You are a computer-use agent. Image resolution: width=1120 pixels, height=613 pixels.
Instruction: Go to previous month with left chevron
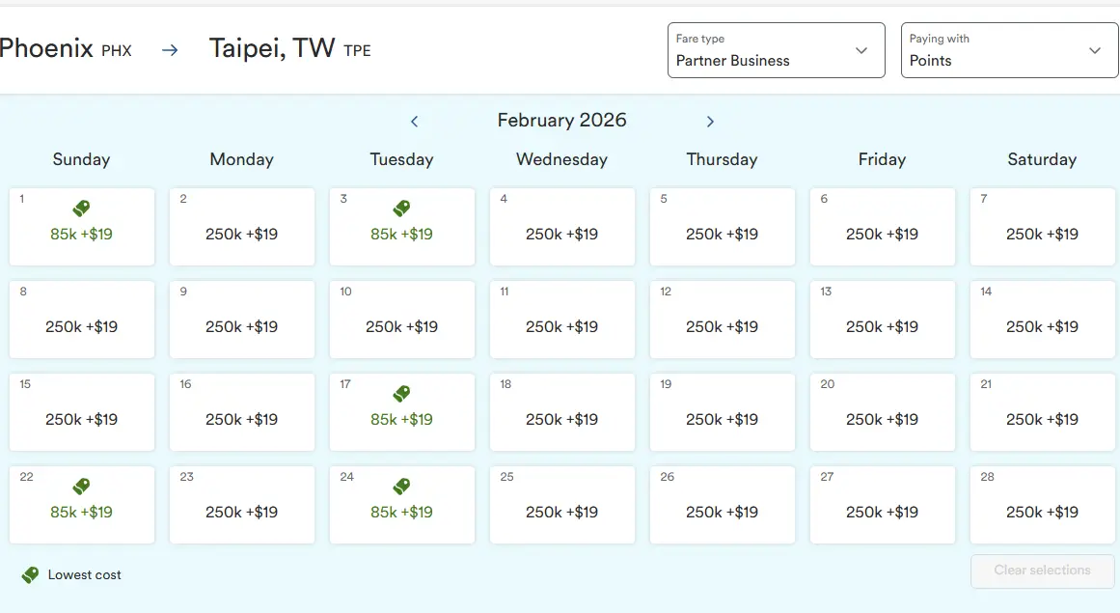pos(415,122)
